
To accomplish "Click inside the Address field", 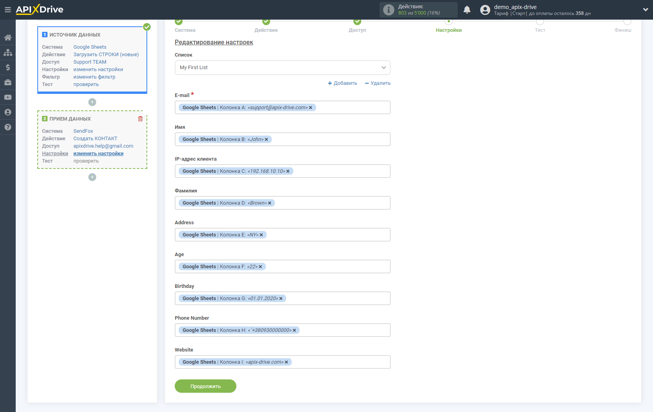I will point(283,235).
